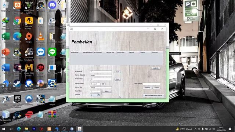Click the Nama Material input field
Screen dimensions: 235x132
[101, 76]
